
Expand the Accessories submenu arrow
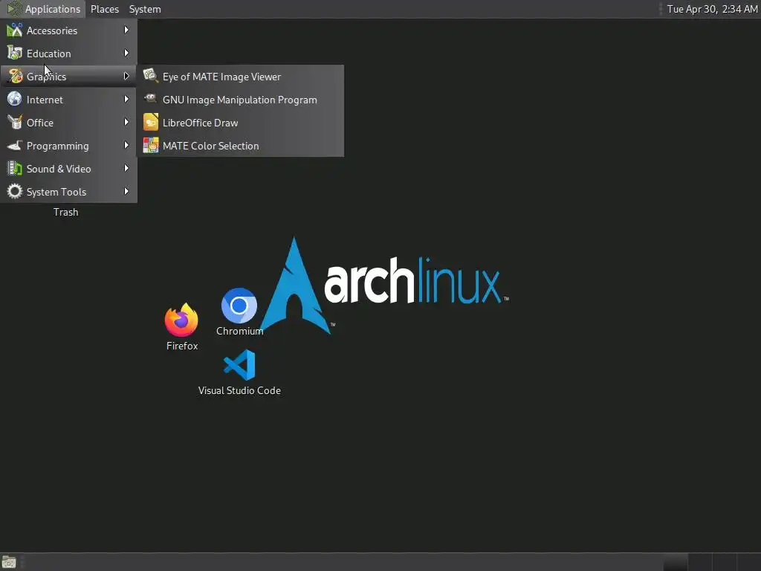tap(126, 30)
